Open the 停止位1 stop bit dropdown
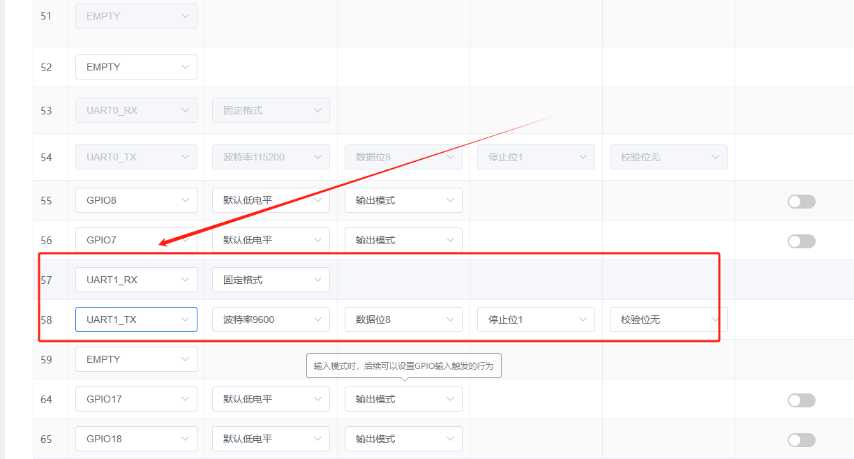 (535, 319)
